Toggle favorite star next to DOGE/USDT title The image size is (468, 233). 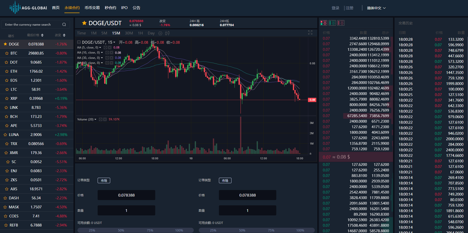(x=84, y=23)
